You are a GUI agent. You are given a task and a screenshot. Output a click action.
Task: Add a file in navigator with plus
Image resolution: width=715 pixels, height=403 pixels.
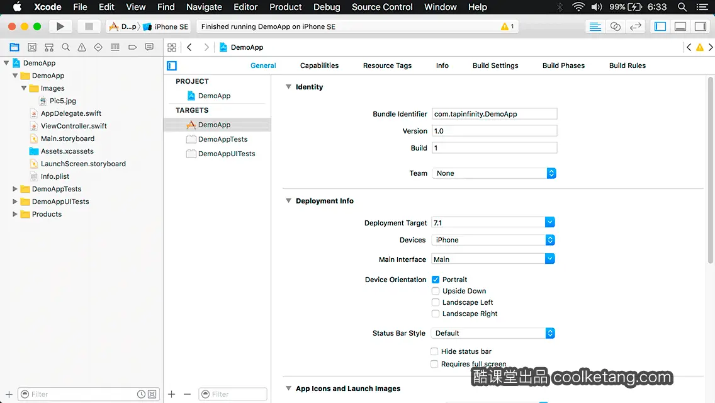[x=9, y=394]
